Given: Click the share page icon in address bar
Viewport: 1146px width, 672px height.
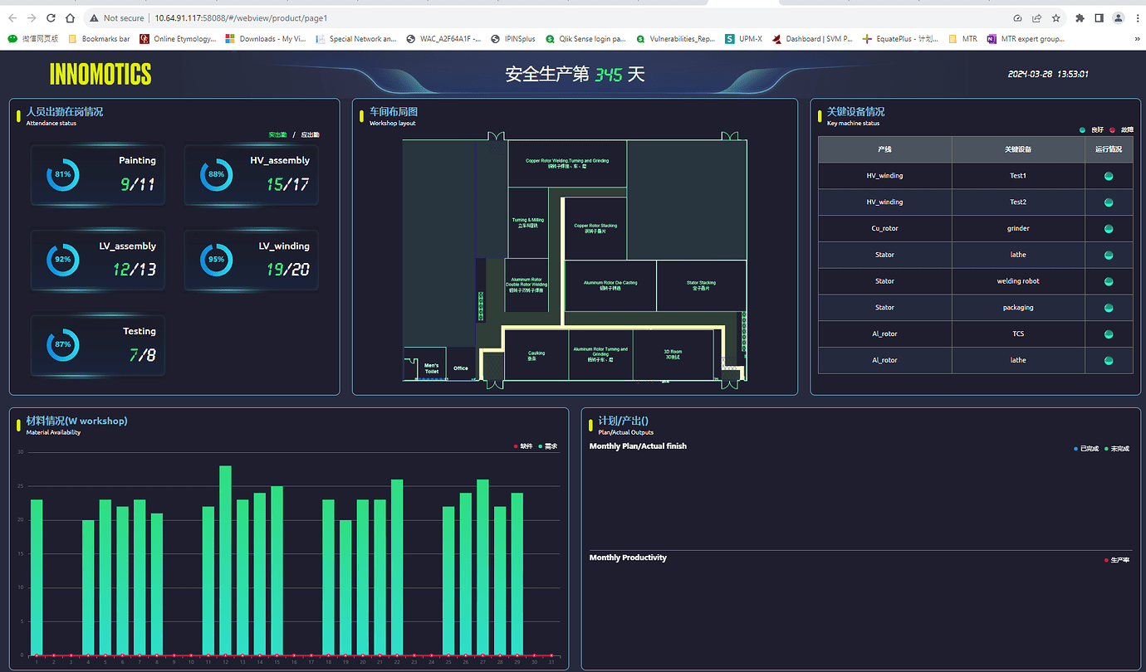Looking at the screenshot, I should 1036,17.
